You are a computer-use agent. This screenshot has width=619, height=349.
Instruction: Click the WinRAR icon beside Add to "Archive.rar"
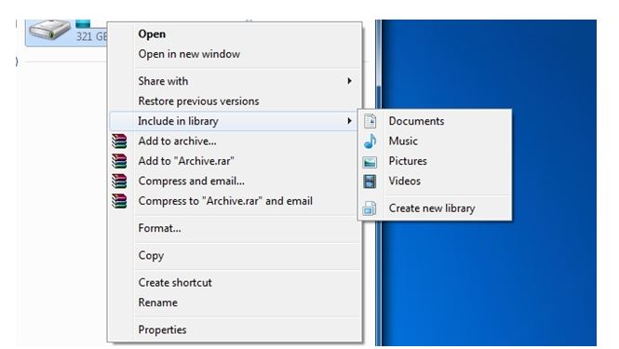pyautogui.click(x=119, y=161)
